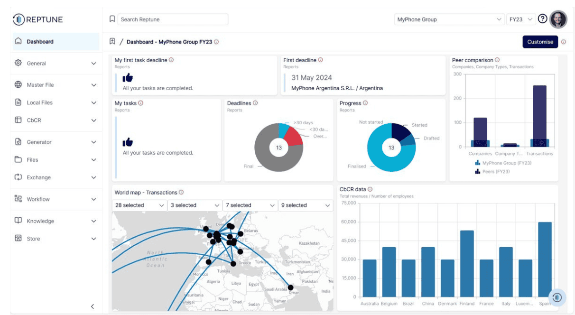
Task: Collapse the sidebar using the left arrow
Action: pos(93,306)
